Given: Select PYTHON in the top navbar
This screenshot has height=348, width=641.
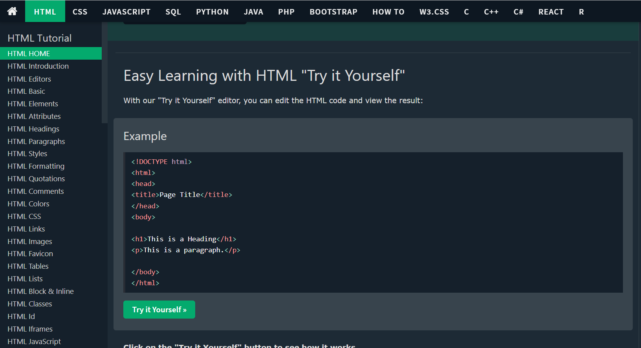Looking at the screenshot, I should point(212,11).
